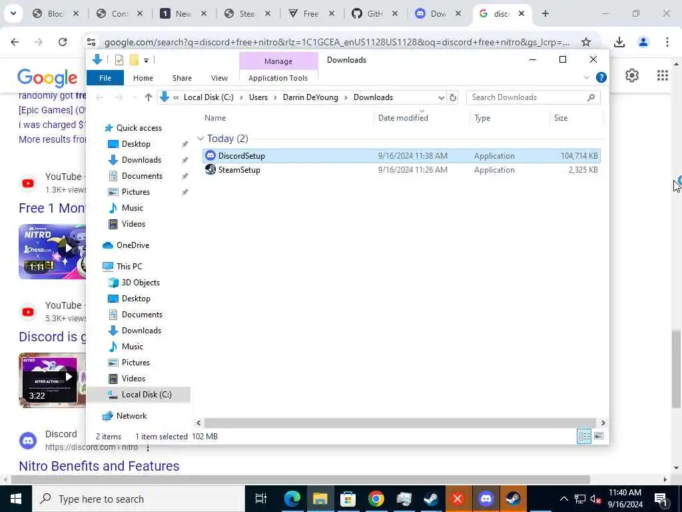Viewport: 682px width, 512px height.
Task: Reload the Chrome page
Action: coord(63,42)
